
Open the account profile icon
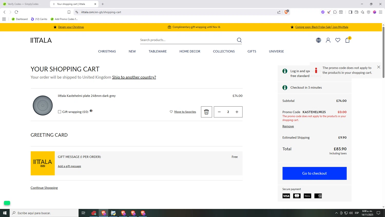click(x=328, y=40)
